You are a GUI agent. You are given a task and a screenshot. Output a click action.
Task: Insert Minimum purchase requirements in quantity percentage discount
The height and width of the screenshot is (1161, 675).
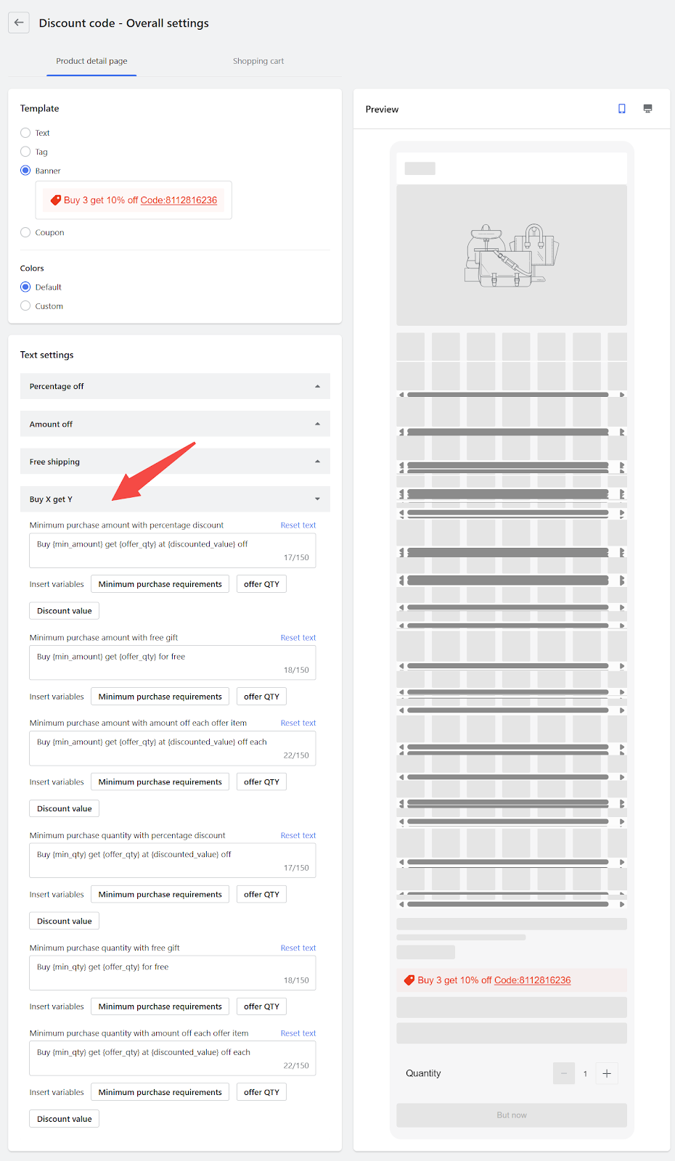160,895
